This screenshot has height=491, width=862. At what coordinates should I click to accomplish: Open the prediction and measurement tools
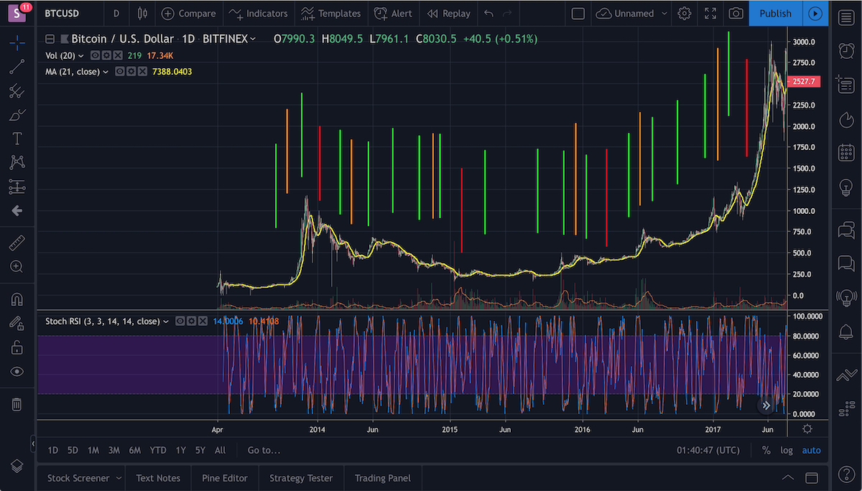pyautogui.click(x=17, y=187)
